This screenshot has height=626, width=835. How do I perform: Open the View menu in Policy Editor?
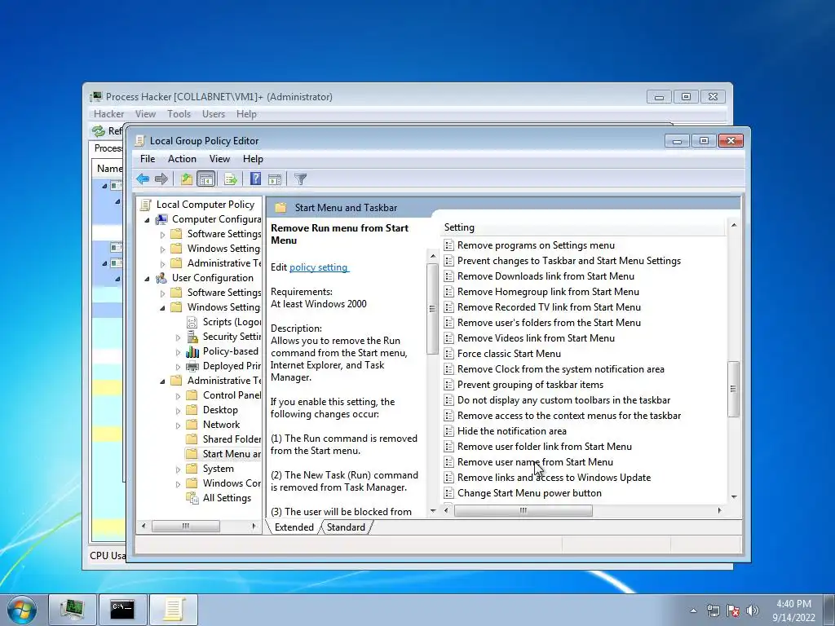(x=219, y=159)
